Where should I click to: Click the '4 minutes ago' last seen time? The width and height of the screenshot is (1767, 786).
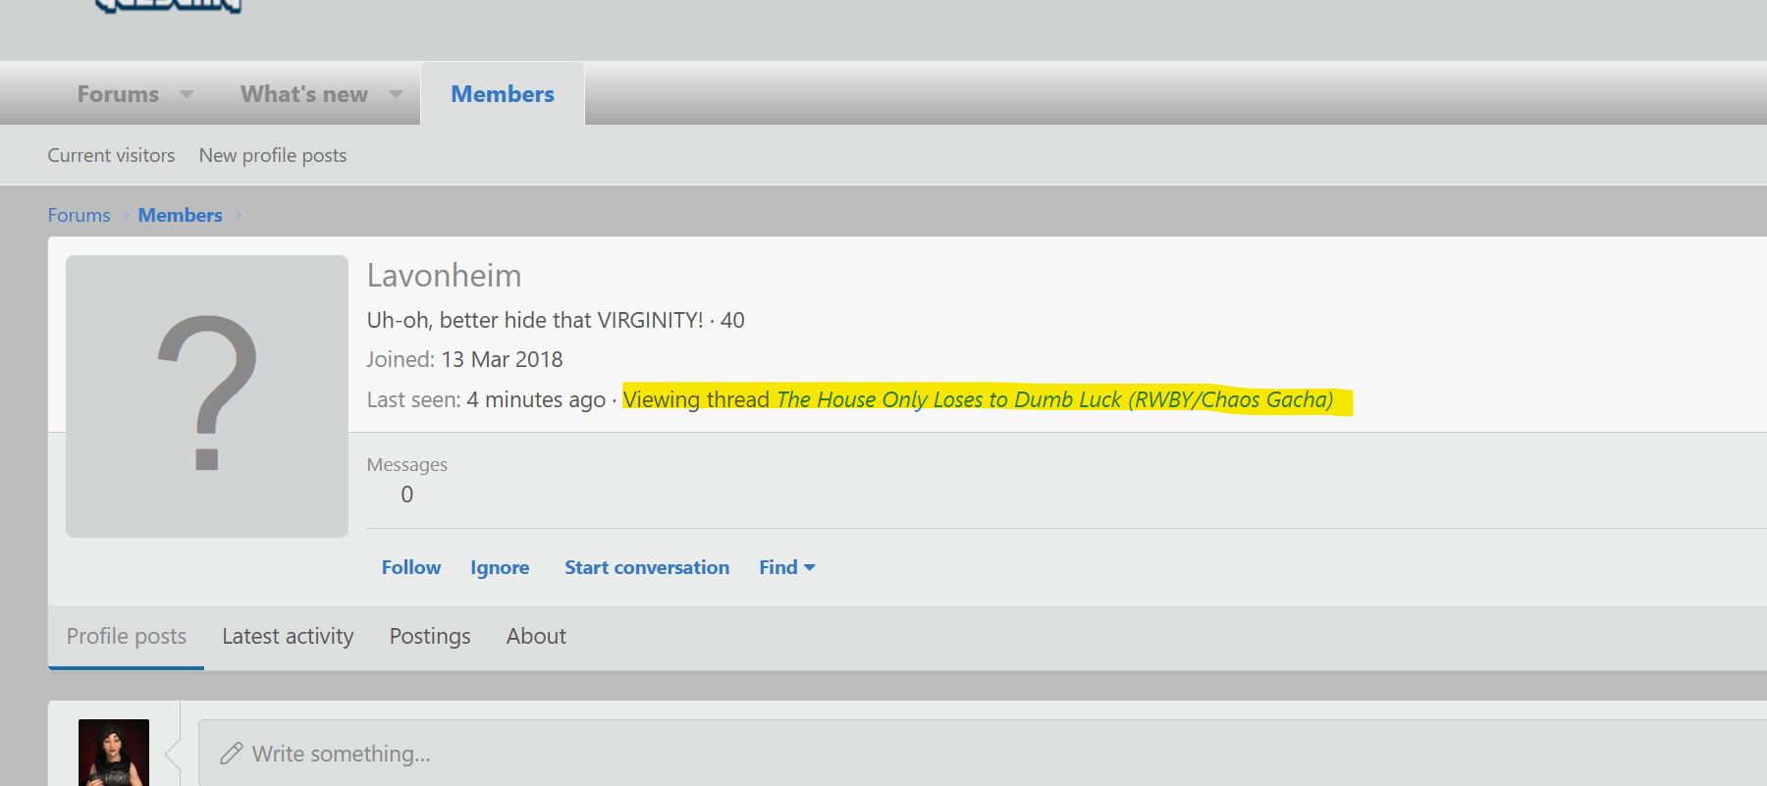tap(536, 399)
